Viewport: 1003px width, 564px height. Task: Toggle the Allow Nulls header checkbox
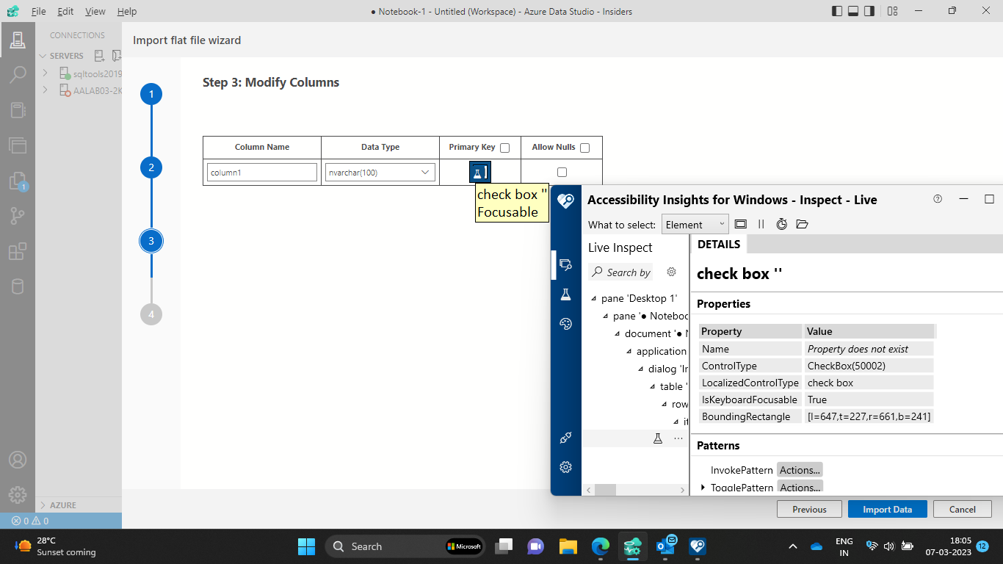pos(584,147)
